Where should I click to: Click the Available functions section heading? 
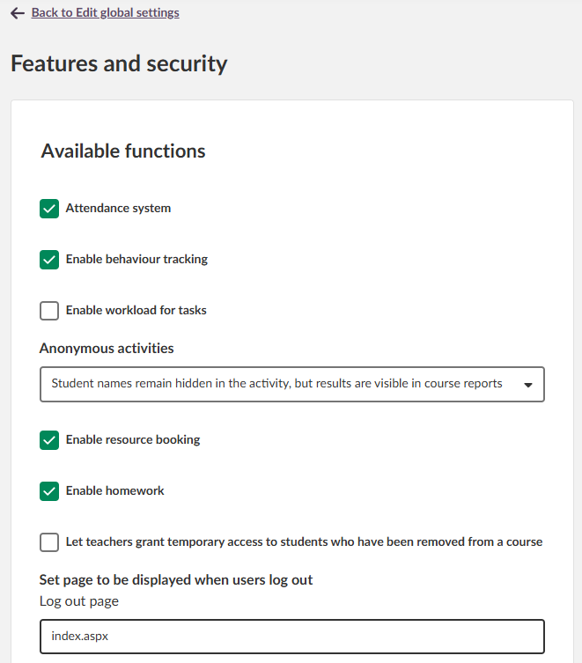click(123, 151)
